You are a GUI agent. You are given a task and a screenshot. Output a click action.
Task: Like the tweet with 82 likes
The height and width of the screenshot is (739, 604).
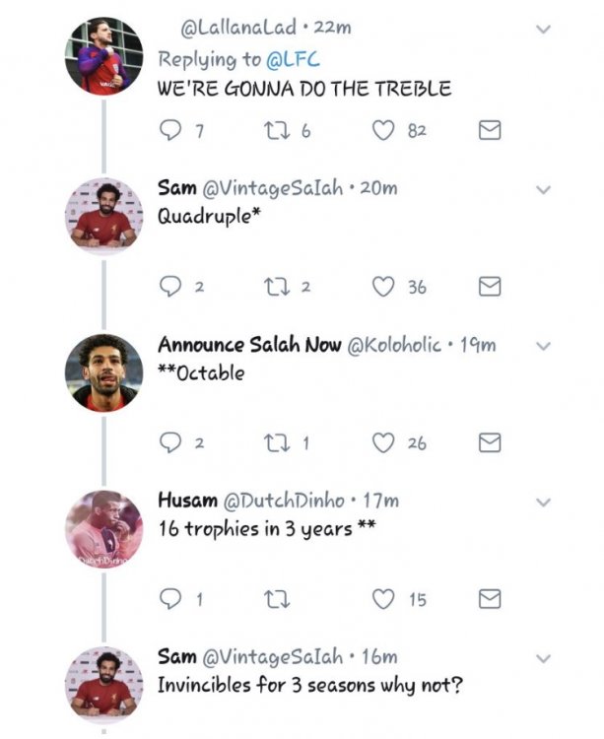(383, 130)
